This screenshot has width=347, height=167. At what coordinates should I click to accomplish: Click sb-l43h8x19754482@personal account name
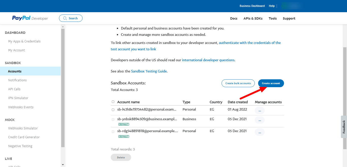coord(147,110)
